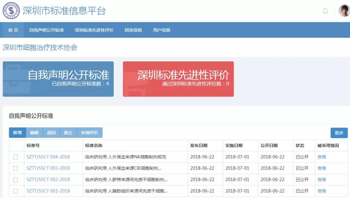Toggle the SZTT/SSCT 001-2018 checkbox
The width and height of the screenshot is (350, 198).
tap(16, 191)
